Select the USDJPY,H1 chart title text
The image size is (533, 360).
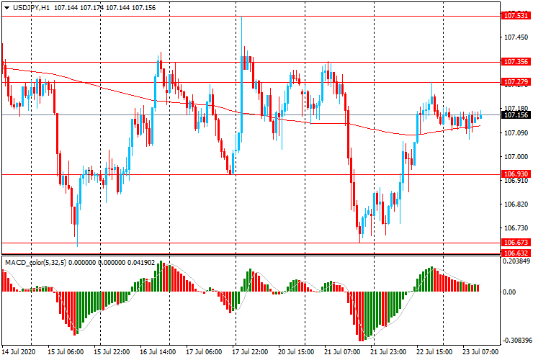tap(31, 7)
